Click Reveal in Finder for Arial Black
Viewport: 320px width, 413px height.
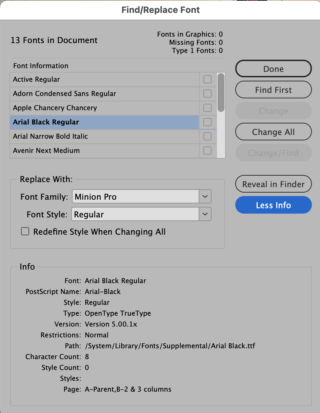tap(273, 184)
